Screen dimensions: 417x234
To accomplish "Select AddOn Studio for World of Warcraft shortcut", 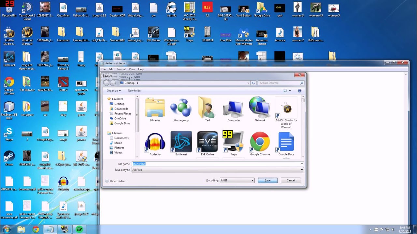I will tap(286, 113).
